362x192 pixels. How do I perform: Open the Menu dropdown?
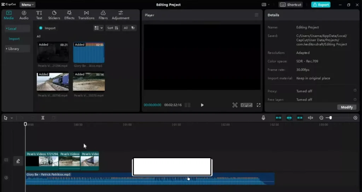(27, 5)
